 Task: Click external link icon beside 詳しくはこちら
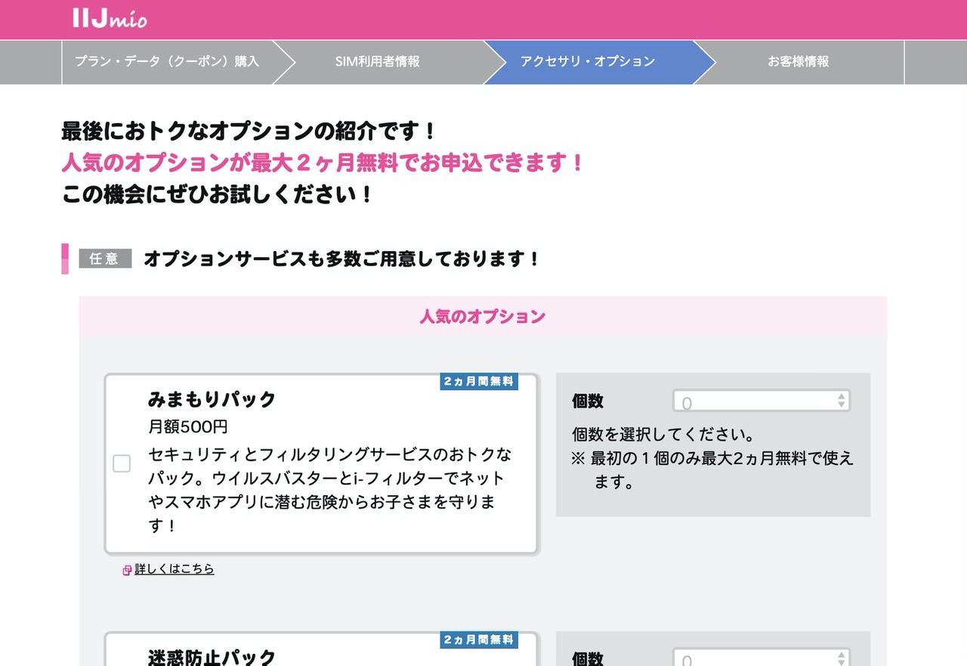tap(127, 570)
